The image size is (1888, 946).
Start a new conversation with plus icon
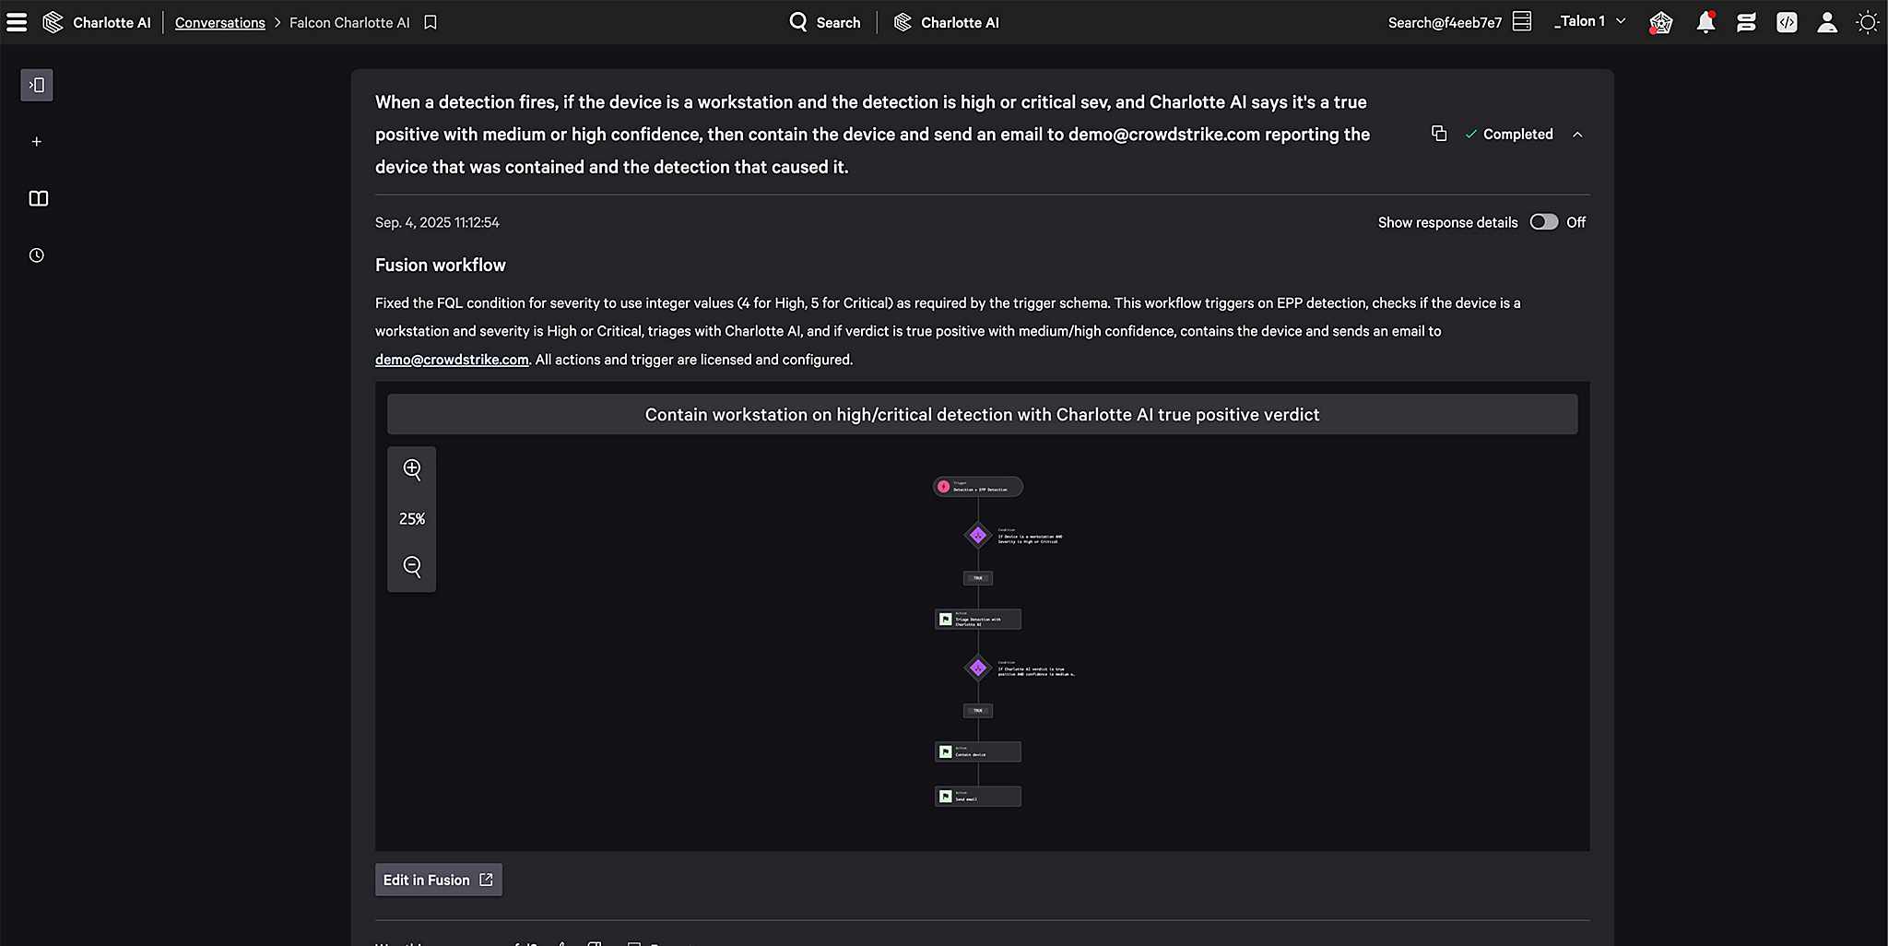37,142
